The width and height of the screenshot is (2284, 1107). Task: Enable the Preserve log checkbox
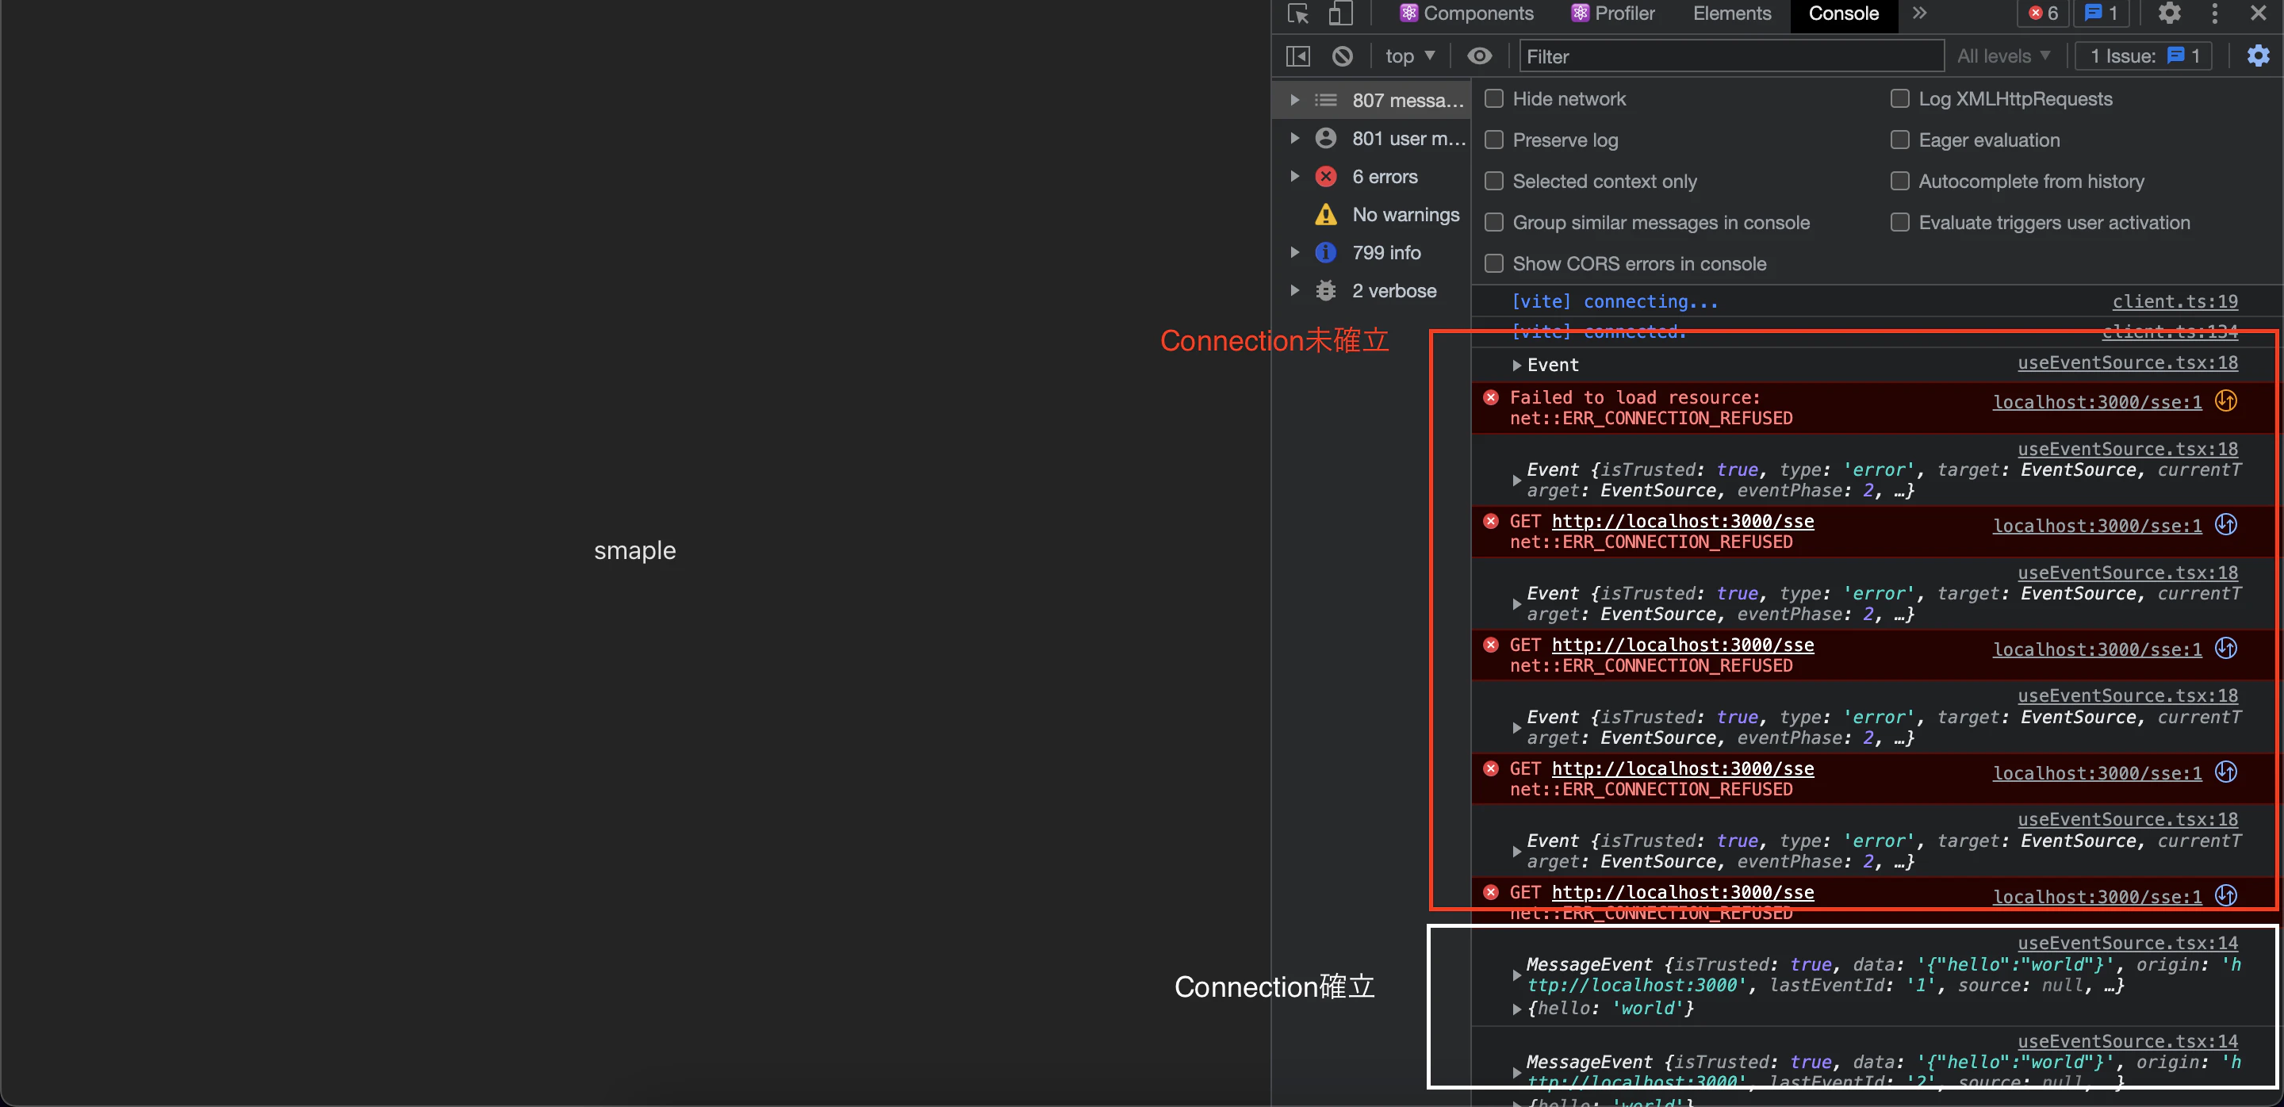1494,140
